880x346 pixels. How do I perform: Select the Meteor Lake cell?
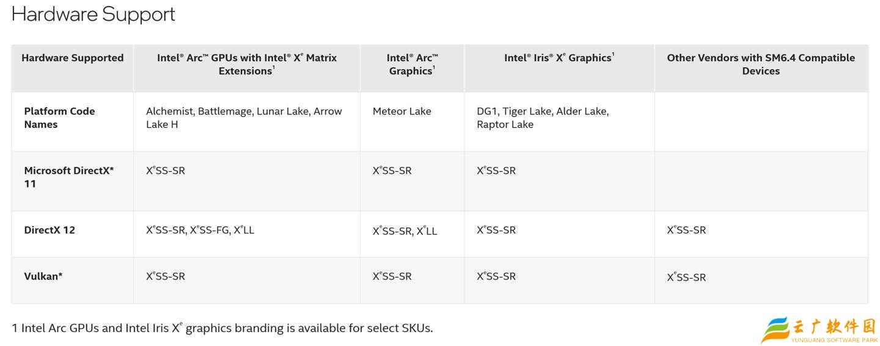tap(402, 111)
